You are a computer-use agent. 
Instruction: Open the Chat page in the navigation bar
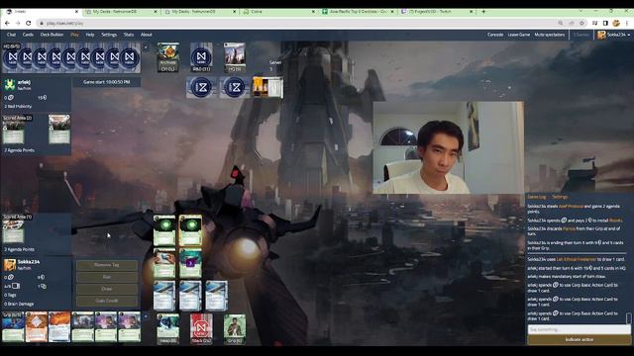click(11, 35)
